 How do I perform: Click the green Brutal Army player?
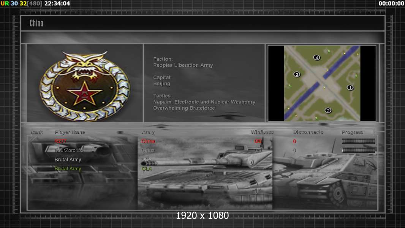tap(68, 169)
